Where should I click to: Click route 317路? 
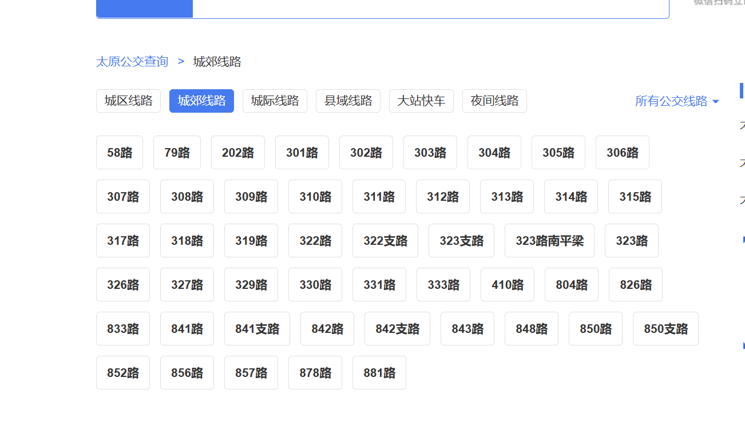tap(123, 241)
